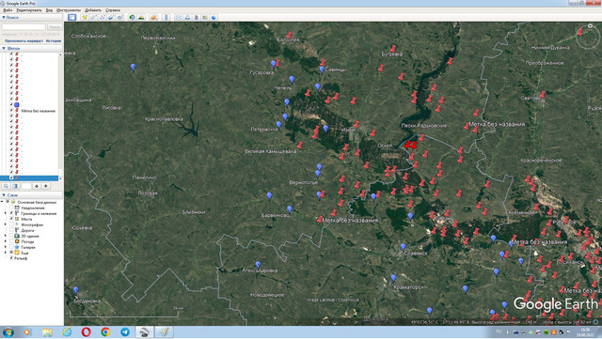Open Telegram from taskbar
The height and width of the screenshot is (339, 602).
[125, 331]
